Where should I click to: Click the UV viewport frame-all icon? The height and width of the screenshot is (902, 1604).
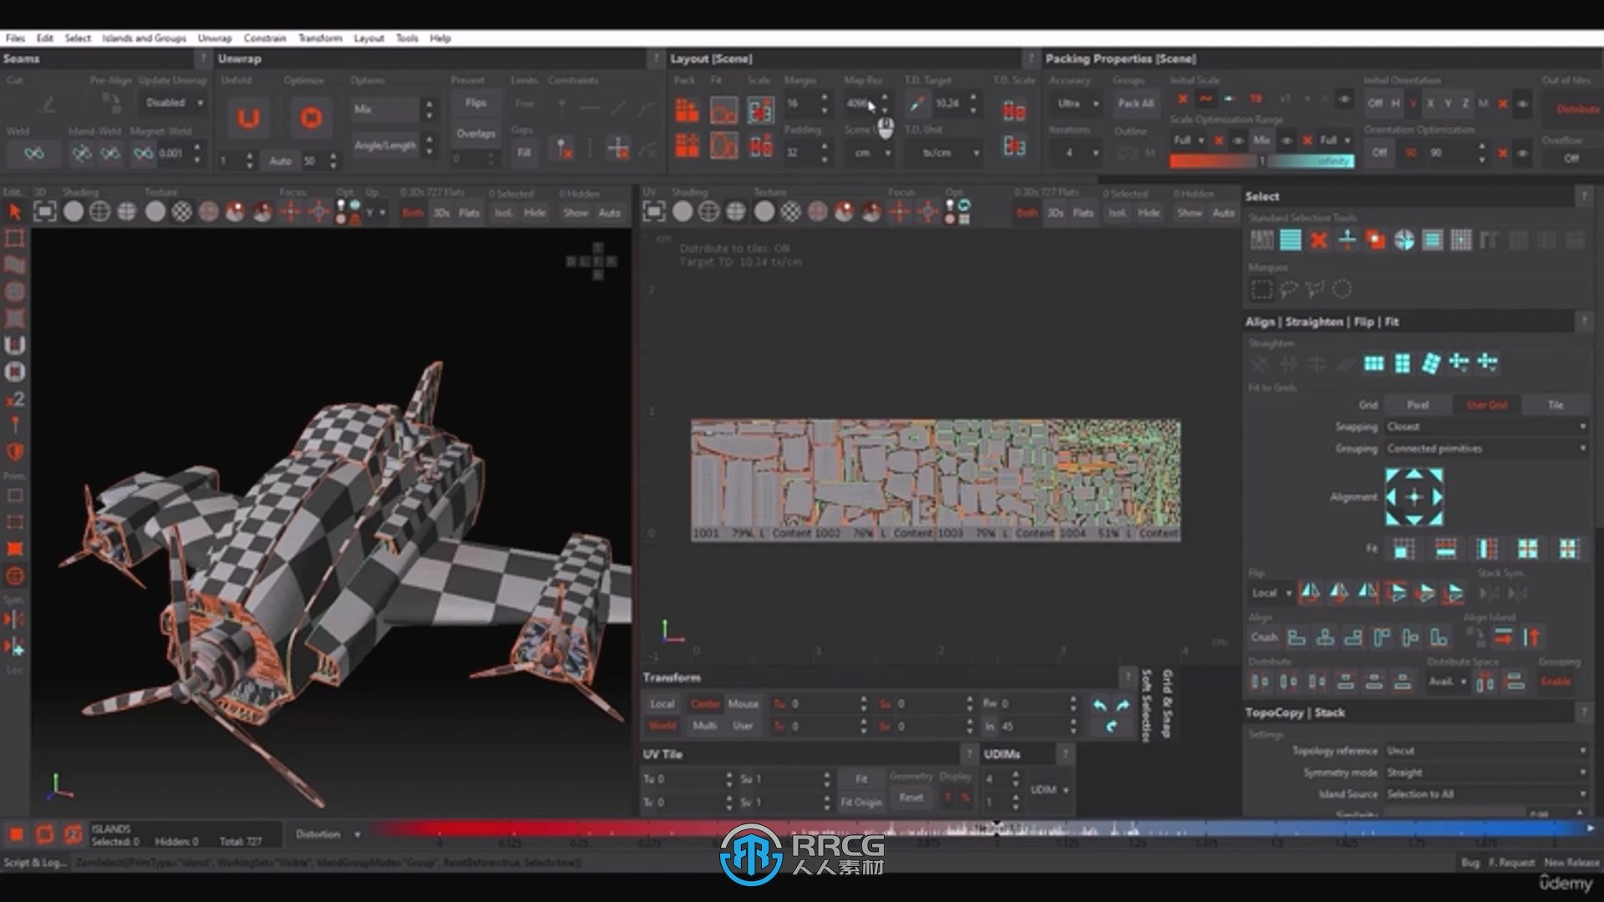[x=654, y=212]
